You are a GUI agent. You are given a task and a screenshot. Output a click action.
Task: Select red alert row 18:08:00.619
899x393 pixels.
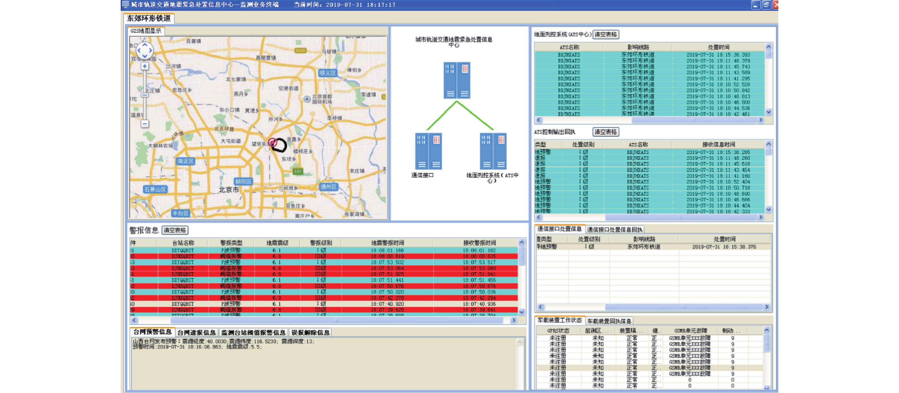coord(324,256)
